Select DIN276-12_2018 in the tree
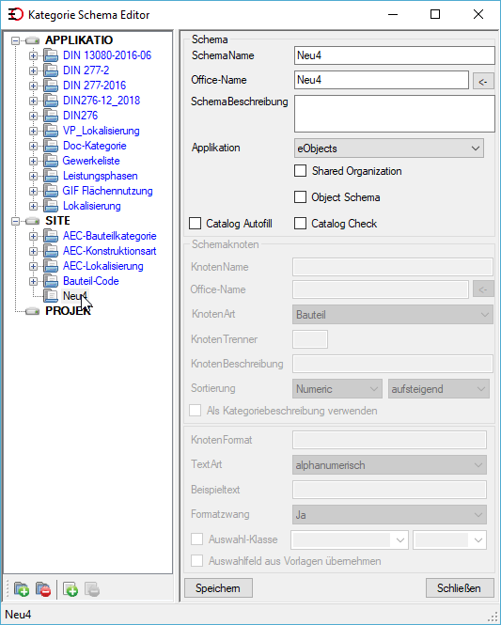Viewport: 501px width, 625px height. 102,100
